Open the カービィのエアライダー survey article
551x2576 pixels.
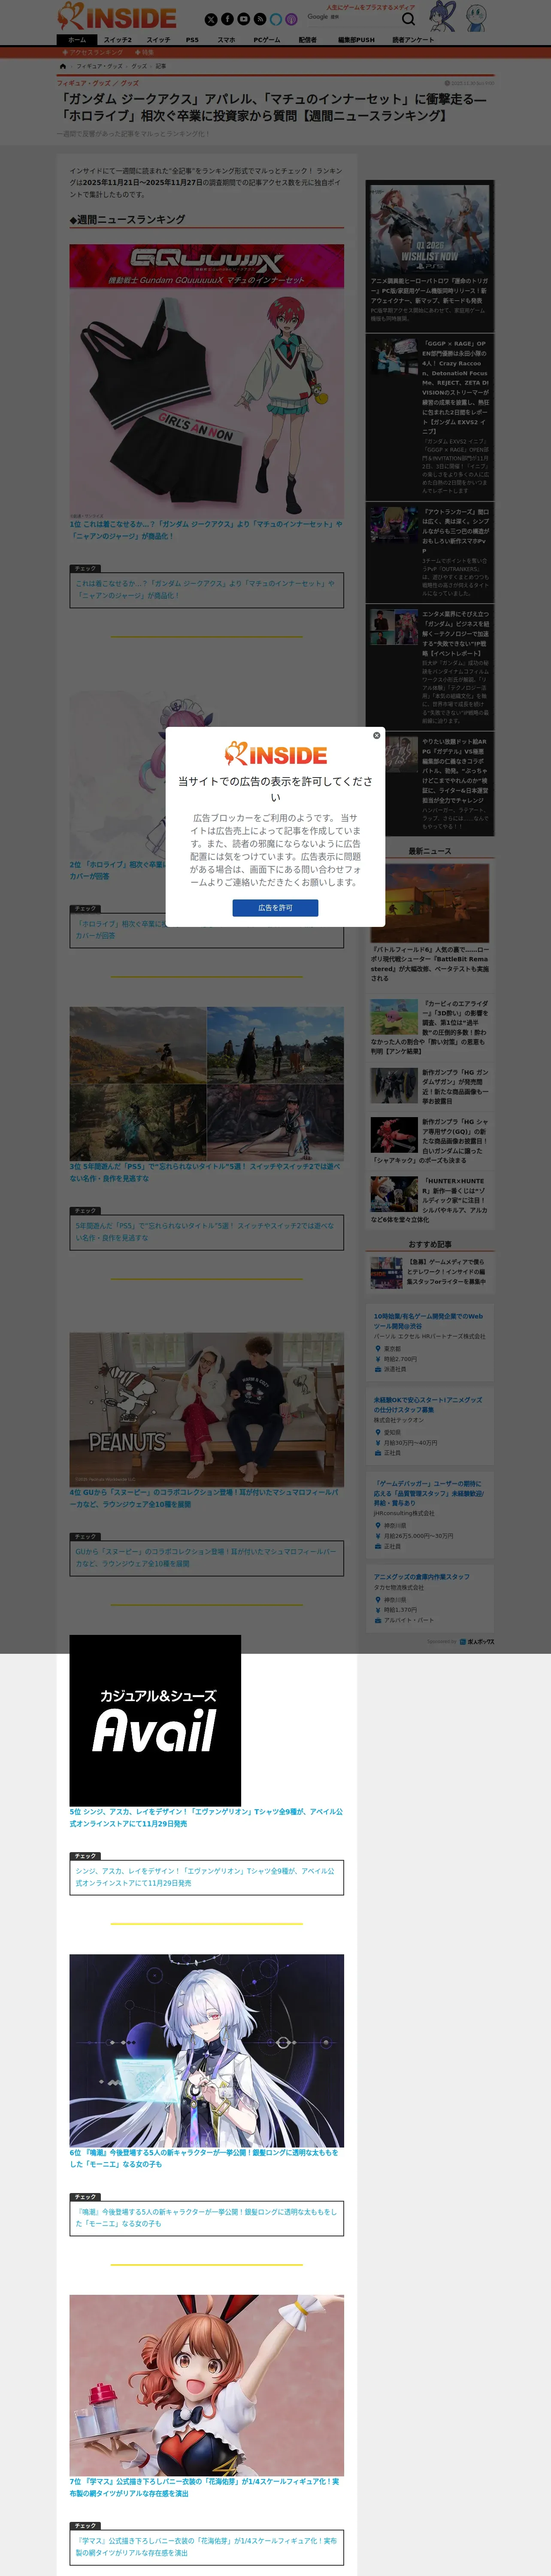click(x=429, y=1026)
